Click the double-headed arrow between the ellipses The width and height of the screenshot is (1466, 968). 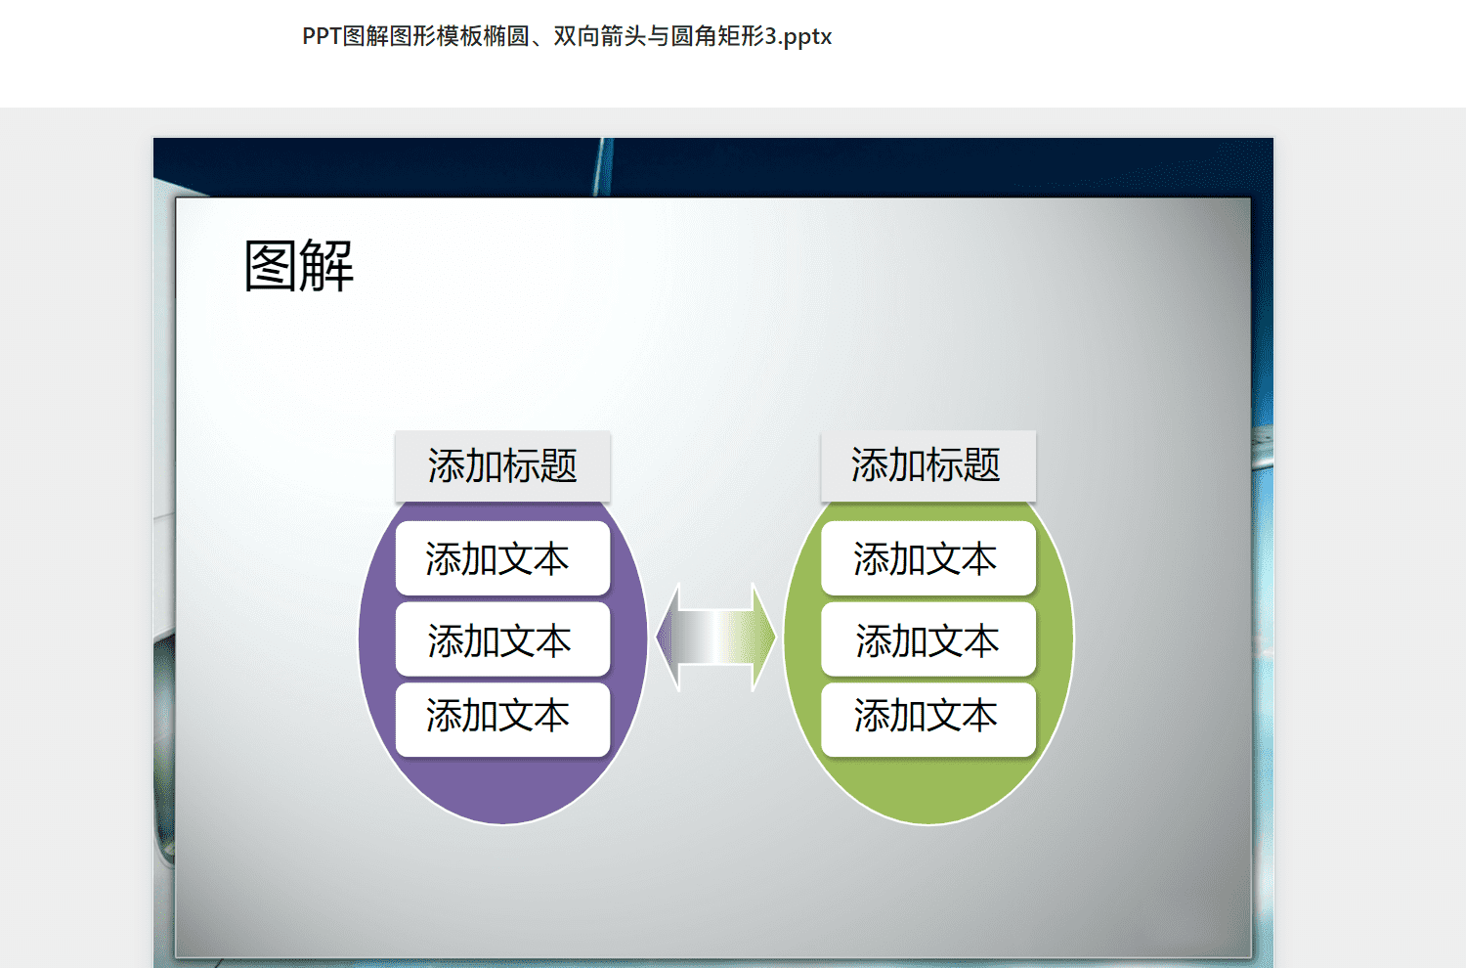(x=715, y=638)
